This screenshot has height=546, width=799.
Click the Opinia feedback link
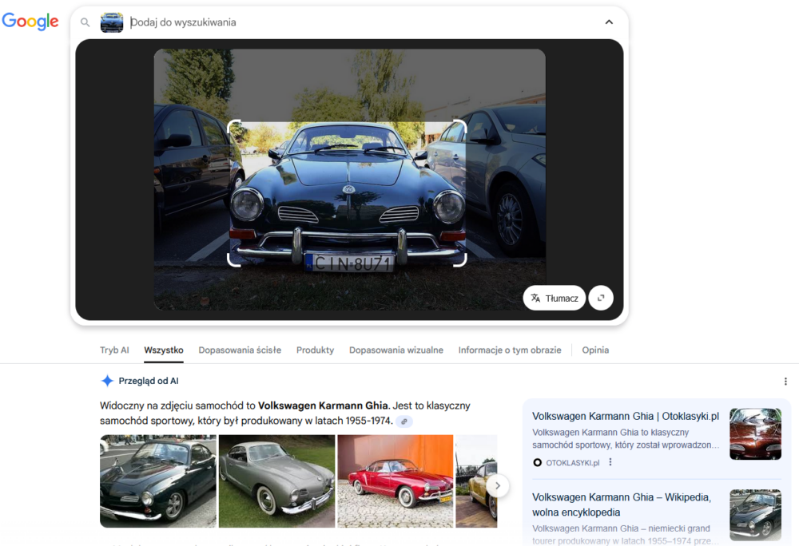595,350
